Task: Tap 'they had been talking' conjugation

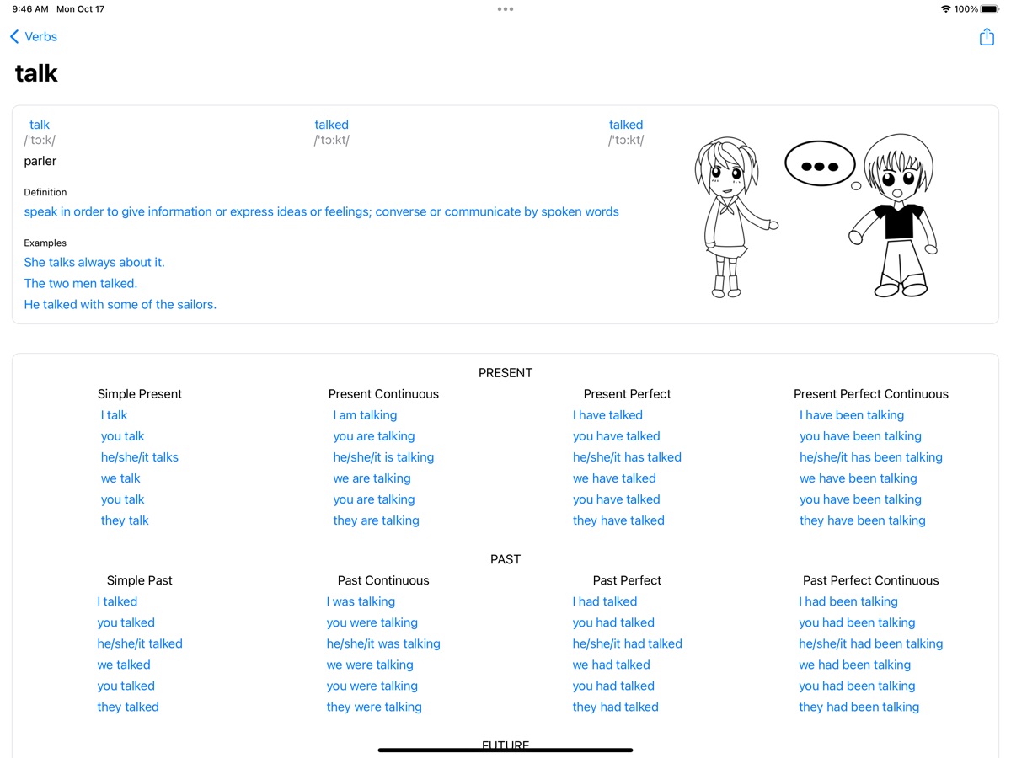Action: click(859, 707)
